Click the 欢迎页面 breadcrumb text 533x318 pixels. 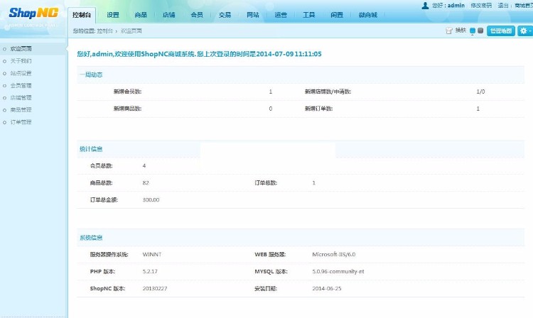click(x=131, y=31)
